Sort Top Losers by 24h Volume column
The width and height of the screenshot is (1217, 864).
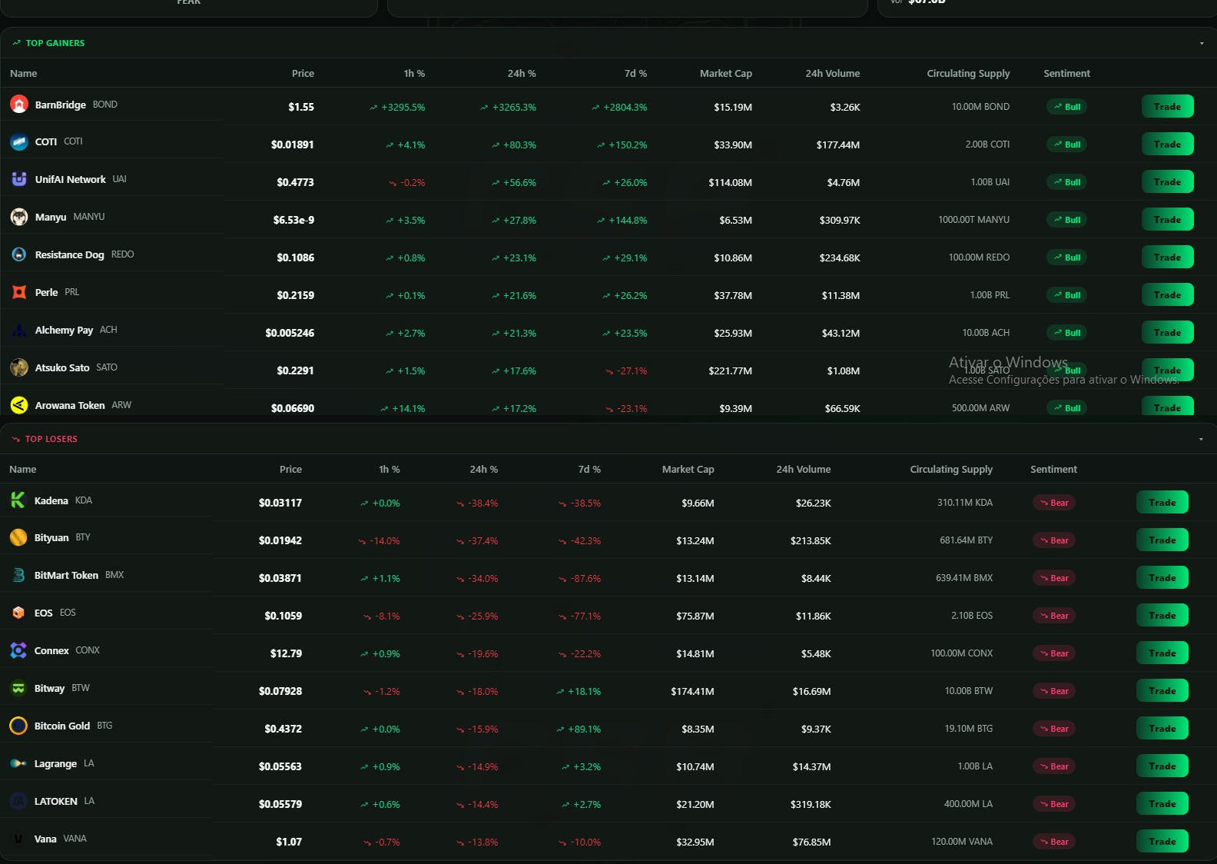pyautogui.click(x=804, y=469)
